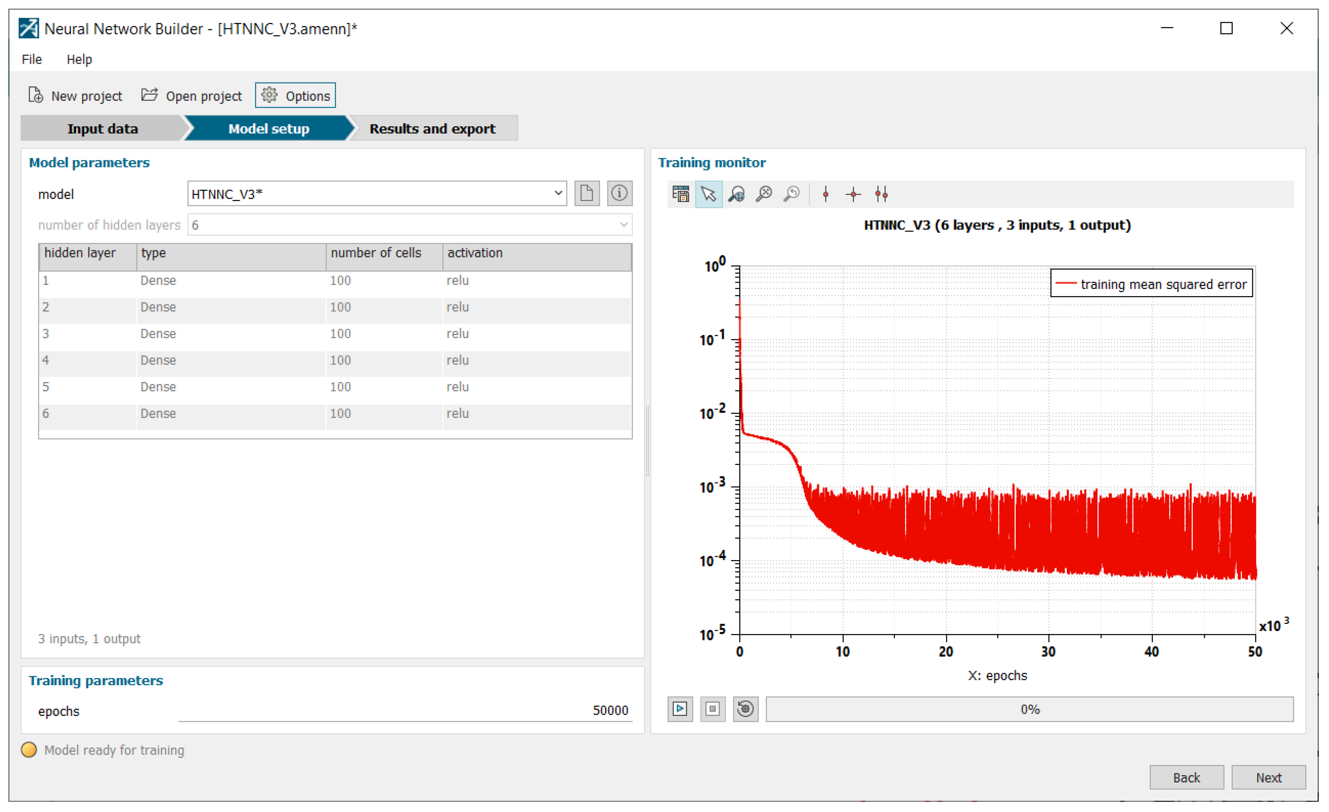
Task: Click the Next button
Action: pyautogui.click(x=1268, y=778)
